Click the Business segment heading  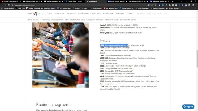(x=53, y=105)
